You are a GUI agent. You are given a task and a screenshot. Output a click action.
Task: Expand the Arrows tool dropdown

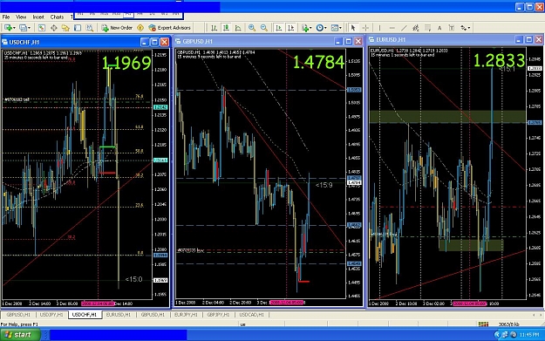click(469, 28)
